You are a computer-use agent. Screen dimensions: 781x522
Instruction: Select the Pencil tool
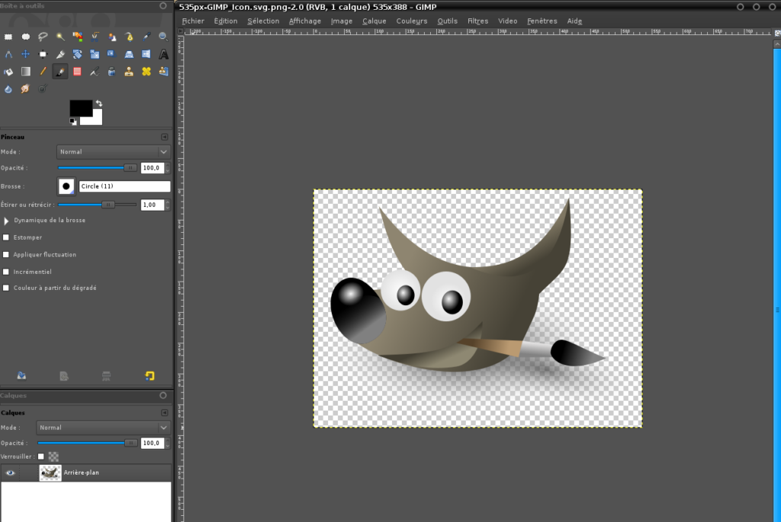[x=43, y=71]
